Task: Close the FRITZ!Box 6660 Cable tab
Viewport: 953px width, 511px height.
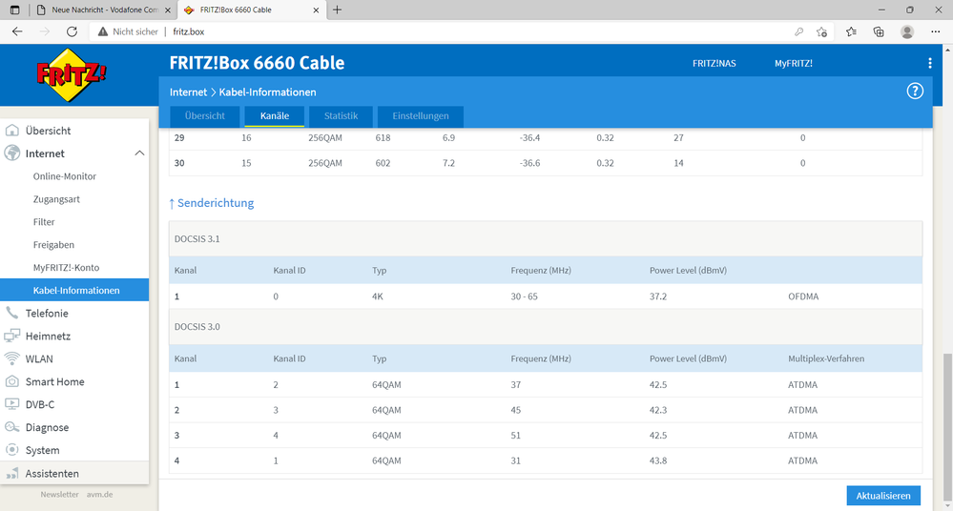Action: tap(316, 10)
